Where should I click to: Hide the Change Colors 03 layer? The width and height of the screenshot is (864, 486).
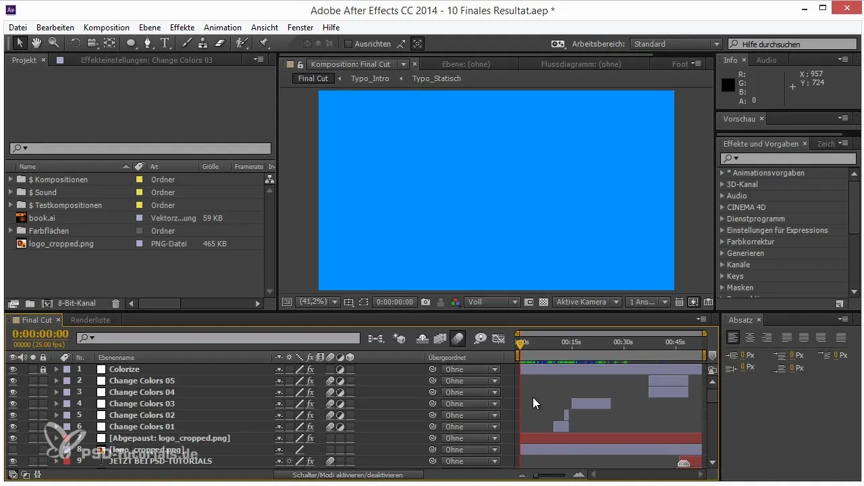[13, 404]
